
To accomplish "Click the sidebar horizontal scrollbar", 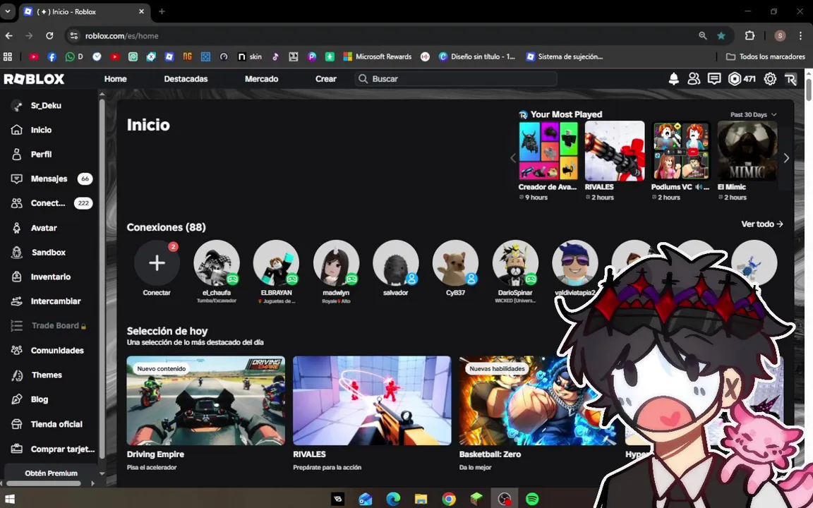I will tap(44, 483).
